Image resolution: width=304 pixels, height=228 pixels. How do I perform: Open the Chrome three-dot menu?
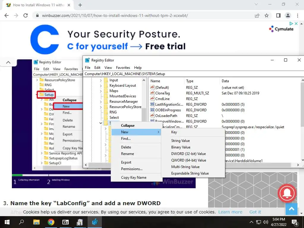[297, 15]
